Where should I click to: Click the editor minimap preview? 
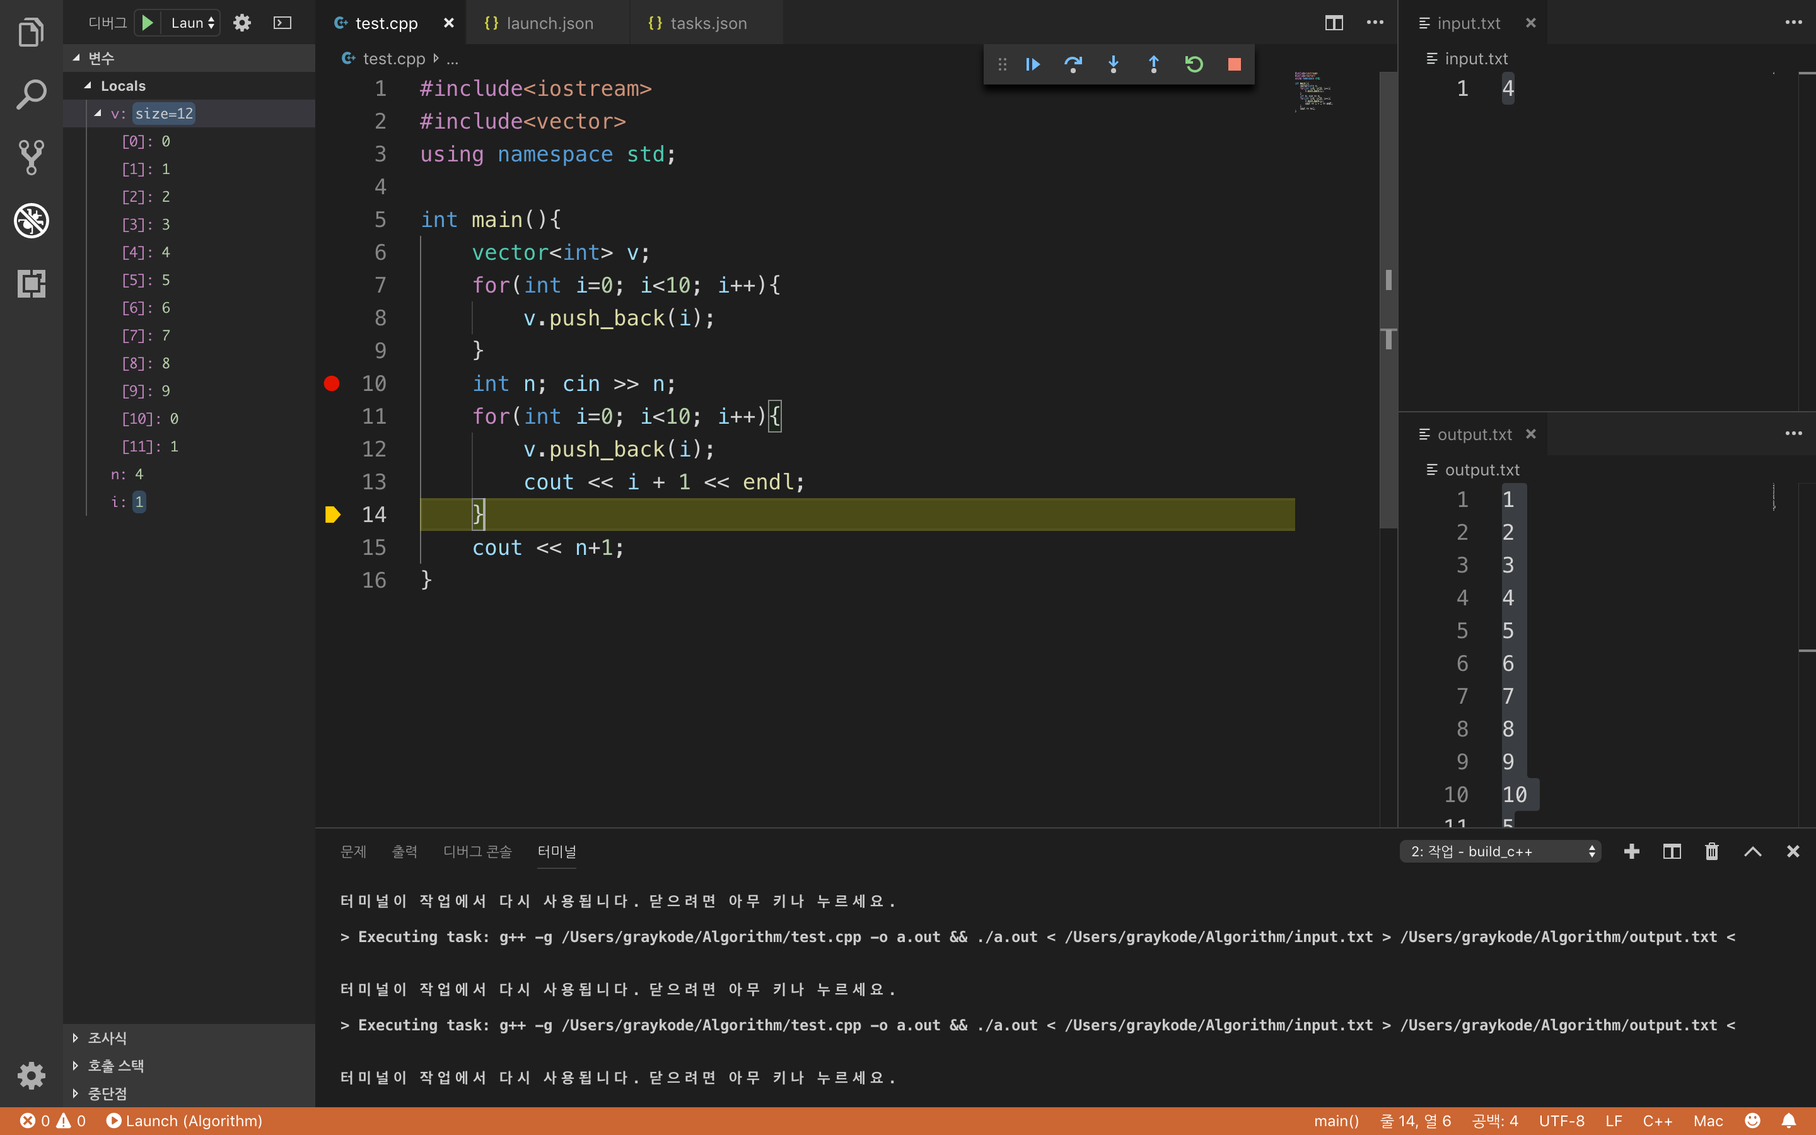click(x=1312, y=91)
